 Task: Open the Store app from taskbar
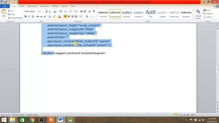(x=22, y=120)
